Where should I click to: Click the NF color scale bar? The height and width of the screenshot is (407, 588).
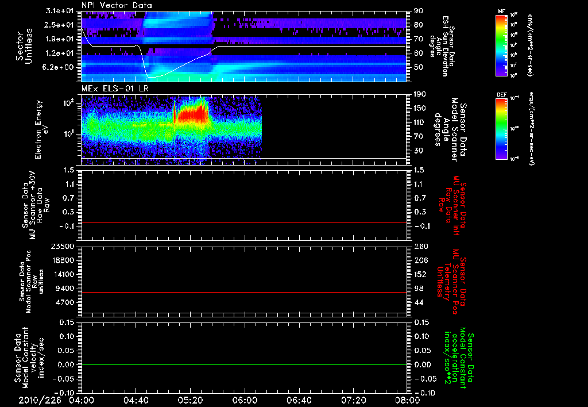501,45
